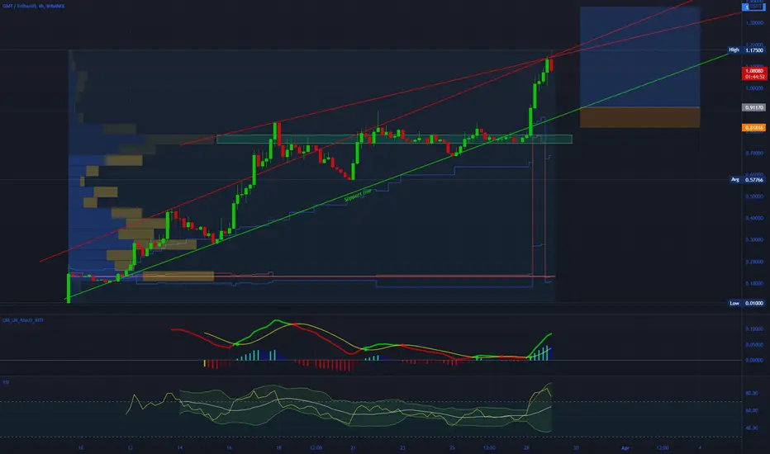
Task: Click the '30' date on time axis
Action: (576, 447)
